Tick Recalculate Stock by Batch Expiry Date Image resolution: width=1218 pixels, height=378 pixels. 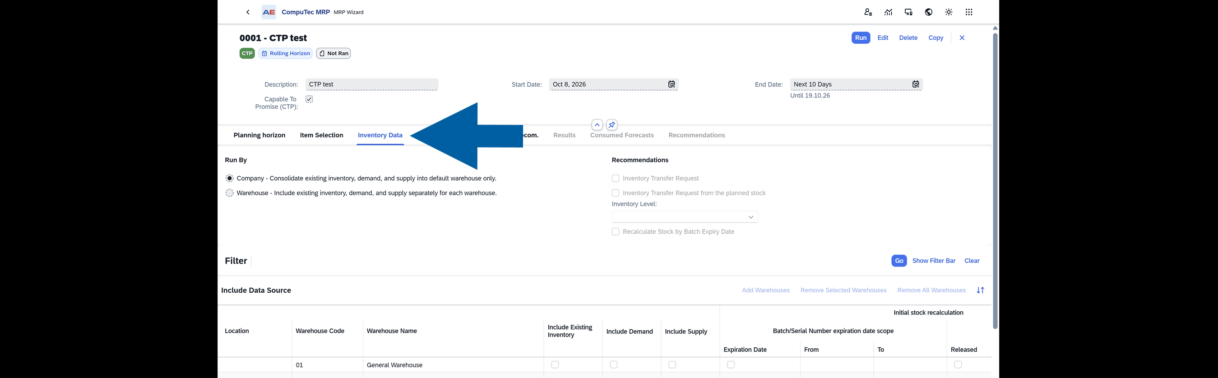(x=616, y=232)
